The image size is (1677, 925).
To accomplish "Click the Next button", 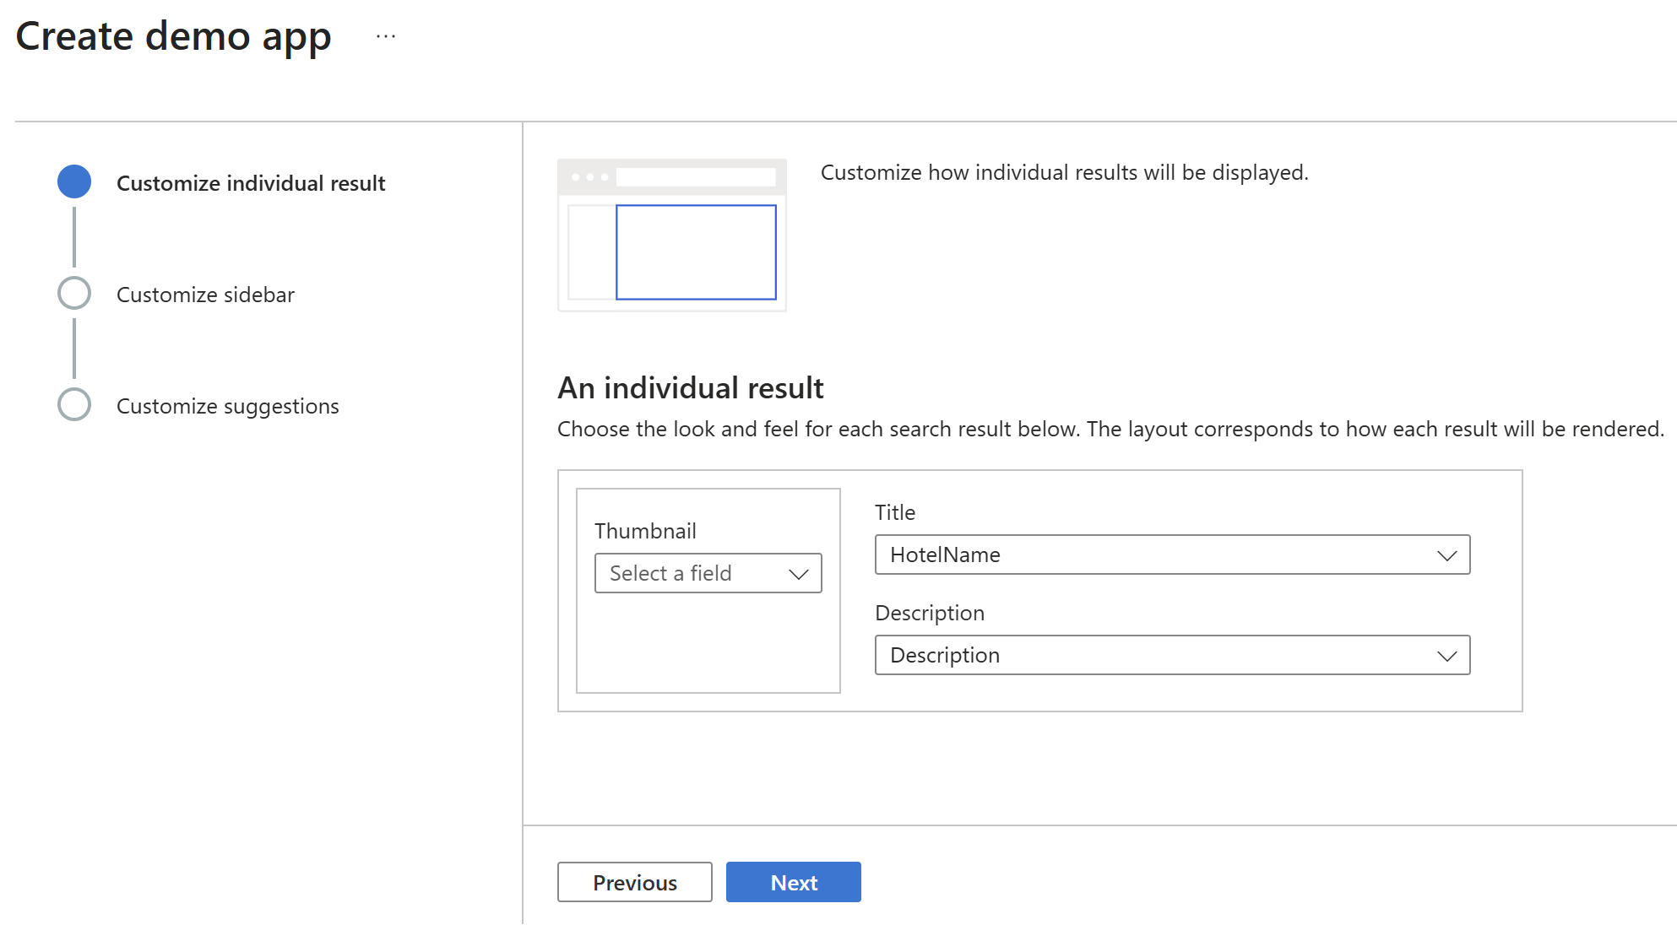I will point(793,883).
